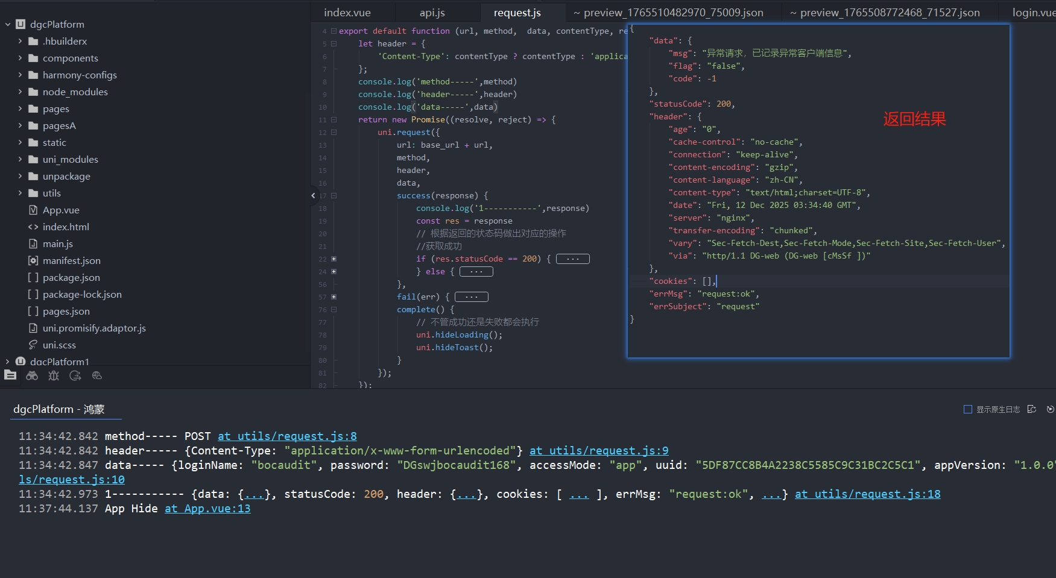Enable the 显示原生日志 checkbox
The width and height of the screenshot is (1056, 578).
(x=968, y=409)
